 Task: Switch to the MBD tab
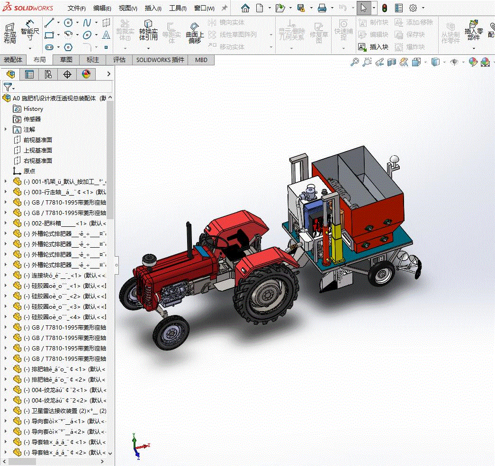pyautogui.click(x=201, y=60)
